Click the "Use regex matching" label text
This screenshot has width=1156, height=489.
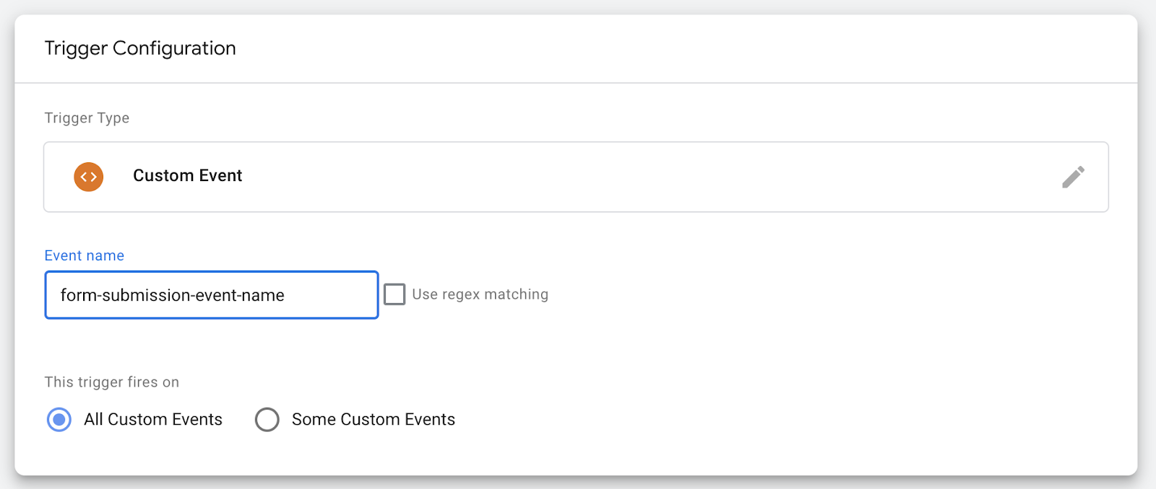[480, 294]
